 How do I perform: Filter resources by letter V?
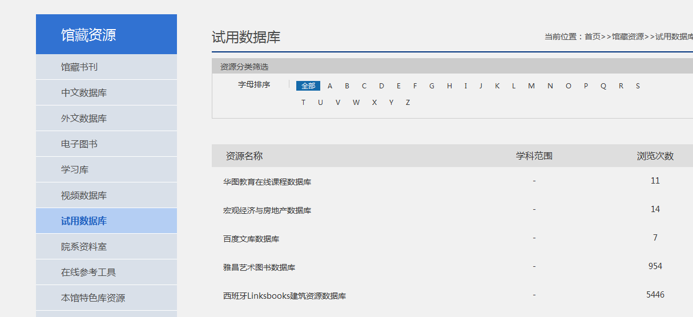338,103
